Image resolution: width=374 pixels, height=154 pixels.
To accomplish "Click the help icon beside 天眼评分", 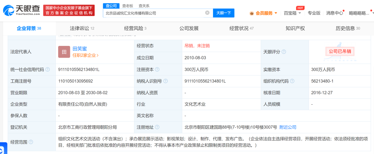I will (284, 52).
